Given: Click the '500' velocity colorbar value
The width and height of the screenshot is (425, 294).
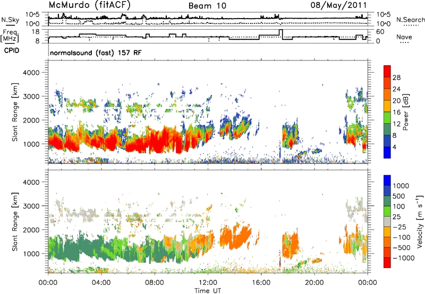Looking at the screenshot, I should coord(399,196).
